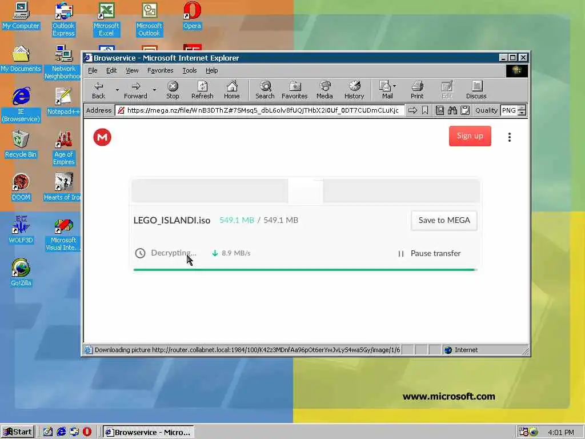Screen dimensions: 585x439
Task: Click the clipboard icon before Quality
Action: 465,110
